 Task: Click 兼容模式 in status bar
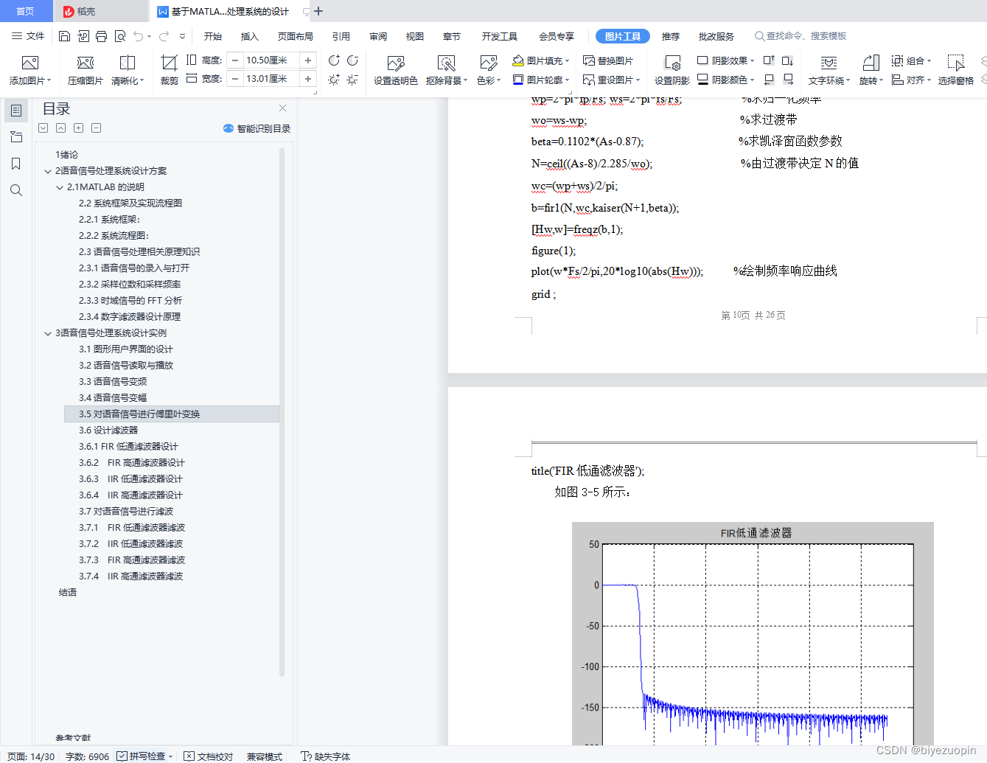pos(265,756)
